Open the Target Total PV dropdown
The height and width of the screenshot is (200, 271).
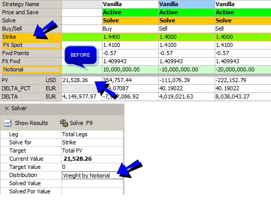click(x=92, y=151)
